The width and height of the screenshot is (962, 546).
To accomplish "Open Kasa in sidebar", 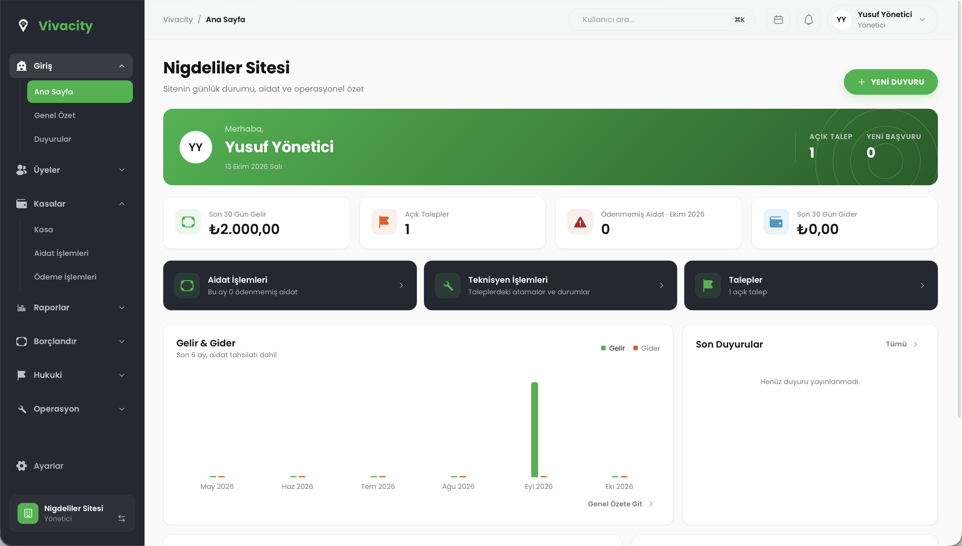I will point(80,230).
